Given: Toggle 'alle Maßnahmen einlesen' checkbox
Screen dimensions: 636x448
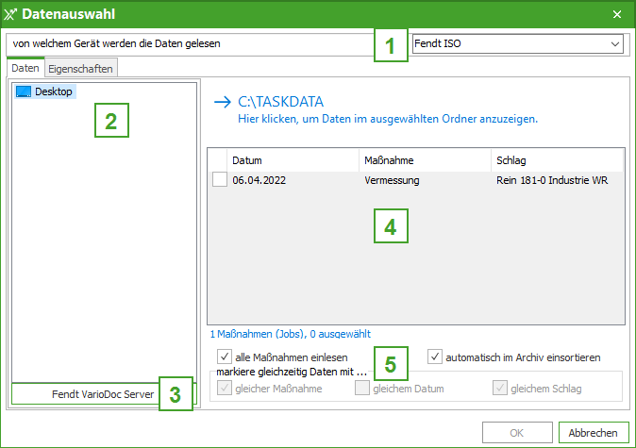Looking at the screenshot, I should click(x=225, y=357).
